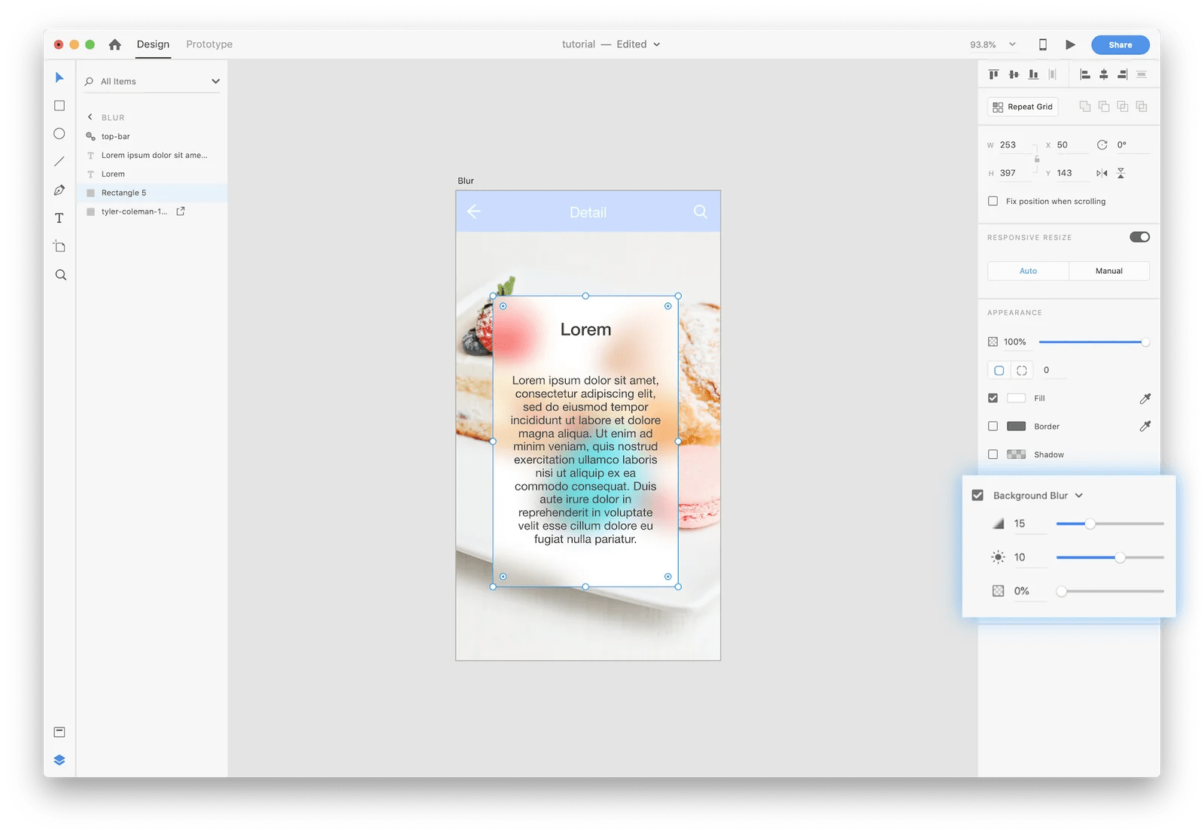Screen dimensions: 1204x835
Task: Align selection to left edge
Action: tap(1085, 74)
